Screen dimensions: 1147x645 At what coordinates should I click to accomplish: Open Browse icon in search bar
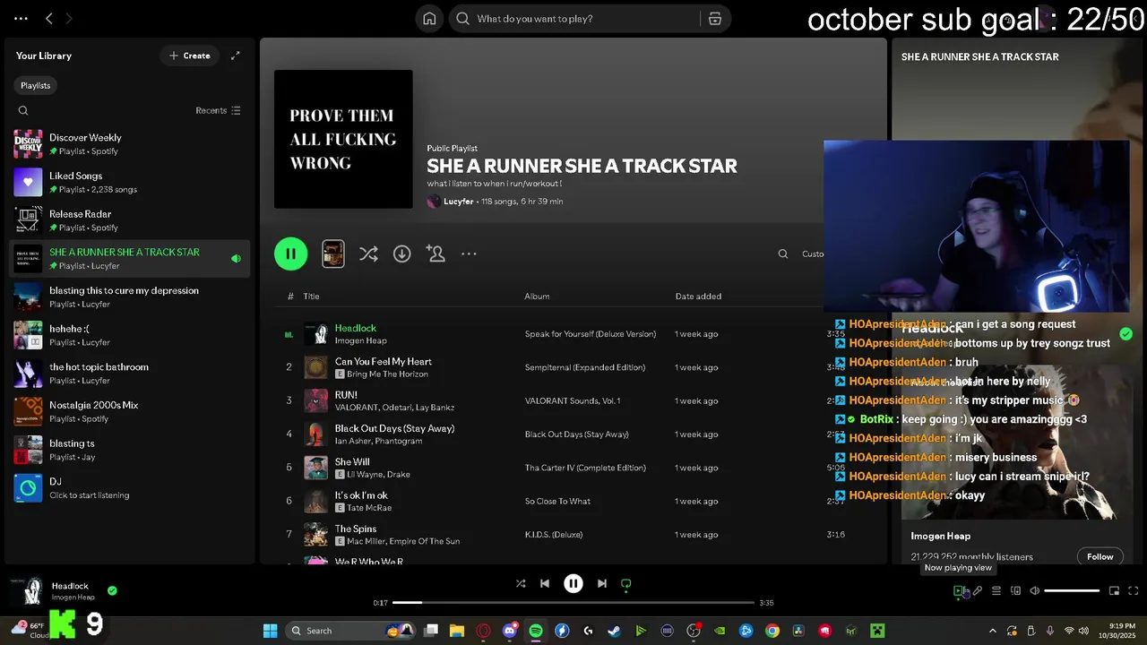pyautogui.click(x=715, y=19)
